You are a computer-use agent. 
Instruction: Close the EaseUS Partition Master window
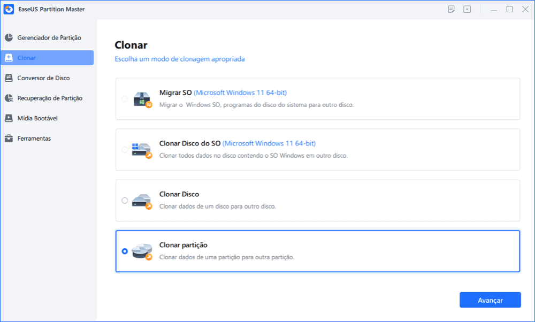[525, 9]
